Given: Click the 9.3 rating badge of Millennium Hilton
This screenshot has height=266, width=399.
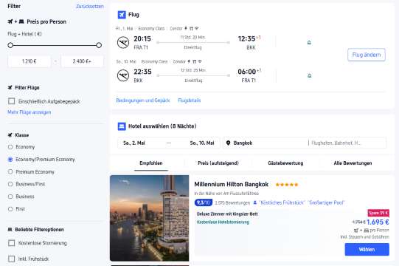Looking at the screenshot, I should (204, 202).
